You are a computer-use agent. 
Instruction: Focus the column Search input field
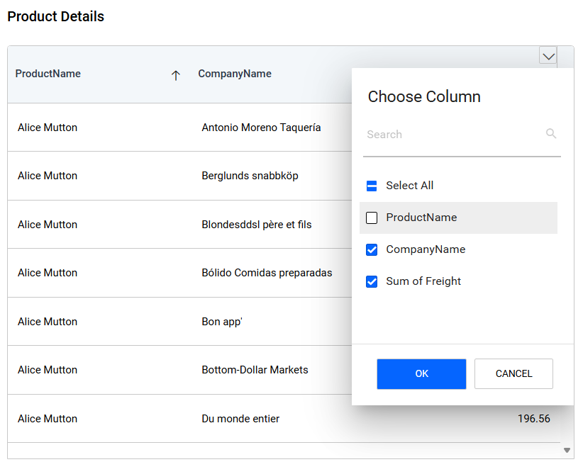[454, 135]
